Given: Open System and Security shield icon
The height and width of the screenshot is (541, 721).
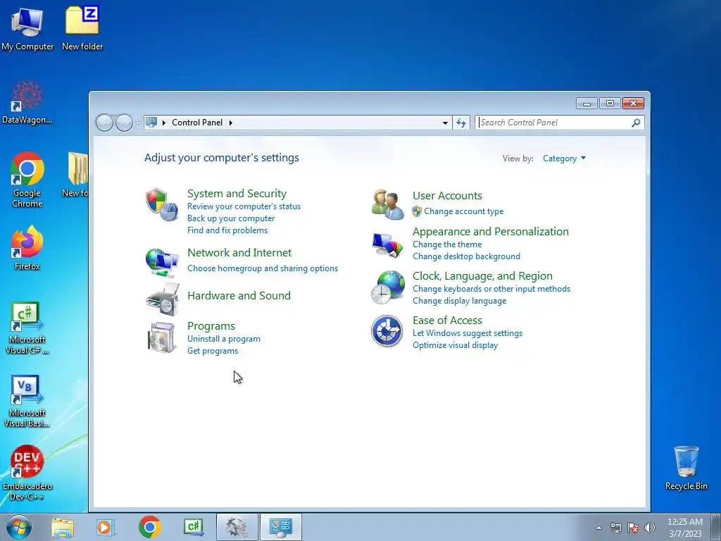Looking at the screenshot, I should [161, 205].
